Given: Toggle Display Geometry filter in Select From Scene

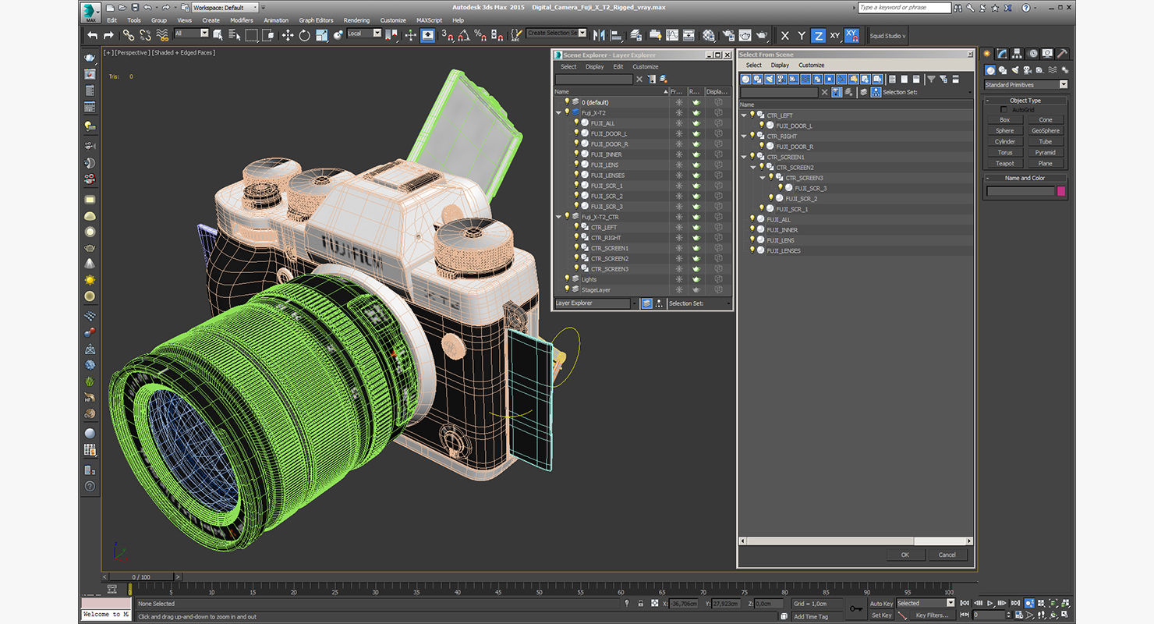Looking at the screenshot, I should click(746, 80).
